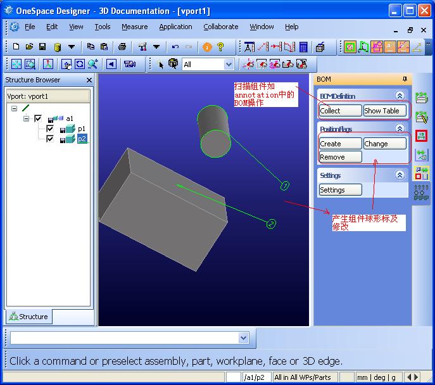Click the sidebar icon with pencil
Viewport: 435px width, 385px height.
(422, 117)
